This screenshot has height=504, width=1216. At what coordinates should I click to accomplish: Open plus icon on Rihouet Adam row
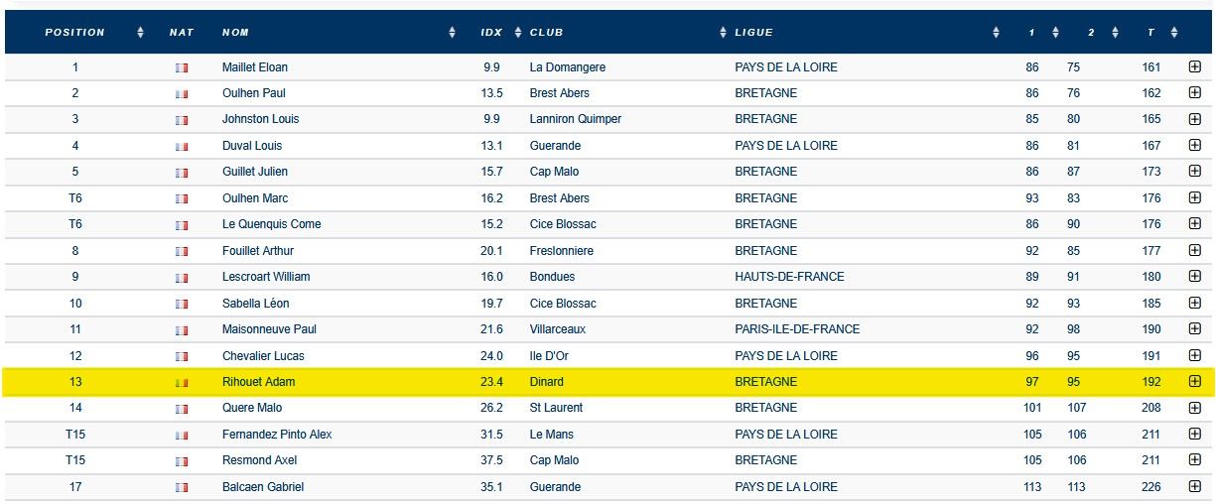pyautogui.click(x=1194, y=381)
